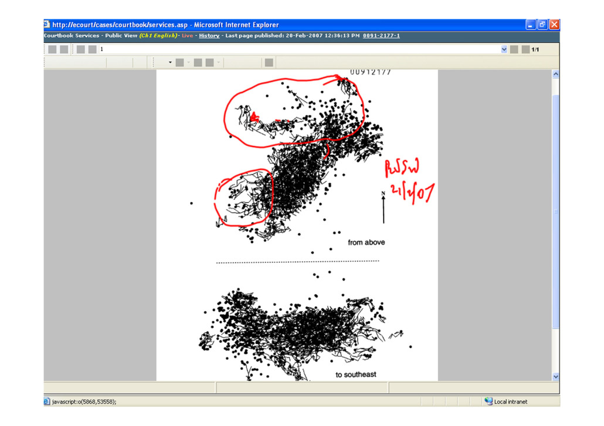This screenshot has width=604, height=426.
Task: Minimize the Internet Explorer window
Action: tap(531, 25)
